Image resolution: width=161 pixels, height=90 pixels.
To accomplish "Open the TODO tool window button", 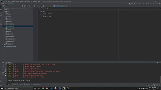I will tap(14, 84).
